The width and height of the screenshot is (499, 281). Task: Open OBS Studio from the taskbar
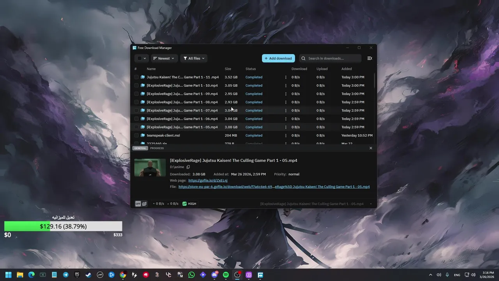[237, 275]
